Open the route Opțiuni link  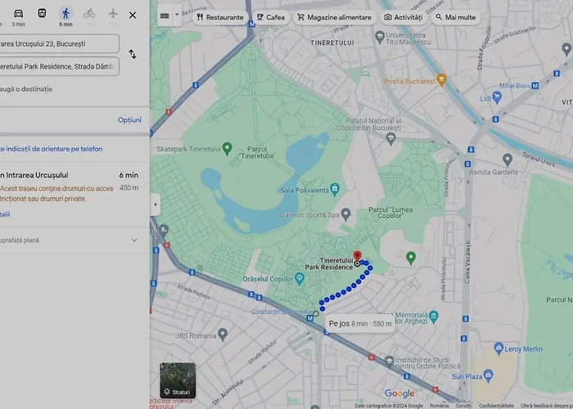[x=129, y=119]
